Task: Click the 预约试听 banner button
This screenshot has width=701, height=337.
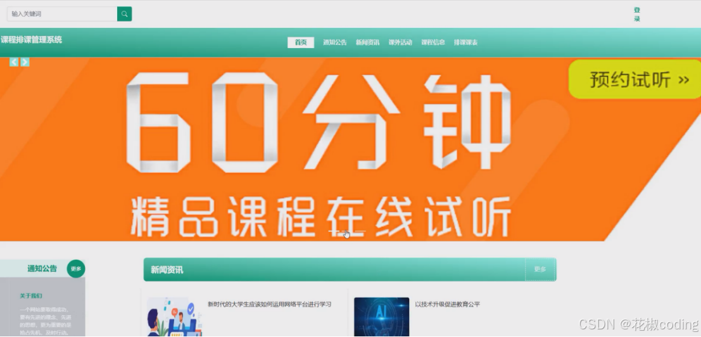Action: tap(635, 80)
